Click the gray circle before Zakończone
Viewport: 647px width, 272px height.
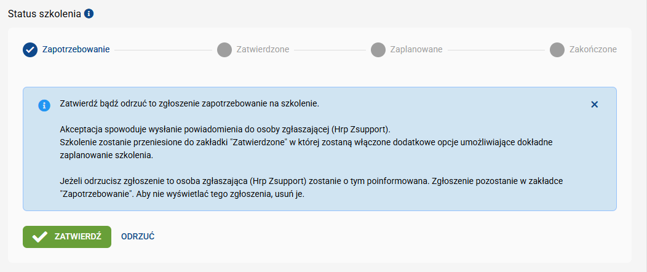click(x=557, y=49)
